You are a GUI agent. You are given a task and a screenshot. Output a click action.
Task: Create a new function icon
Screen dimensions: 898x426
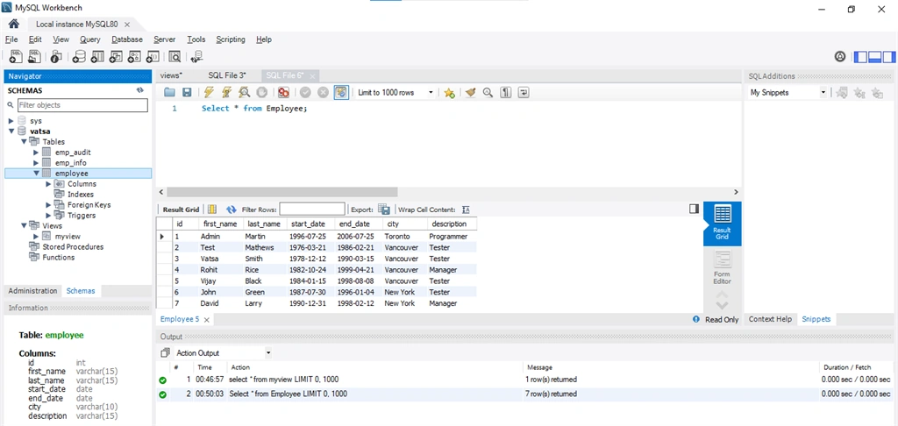click(x=153, y=56)
